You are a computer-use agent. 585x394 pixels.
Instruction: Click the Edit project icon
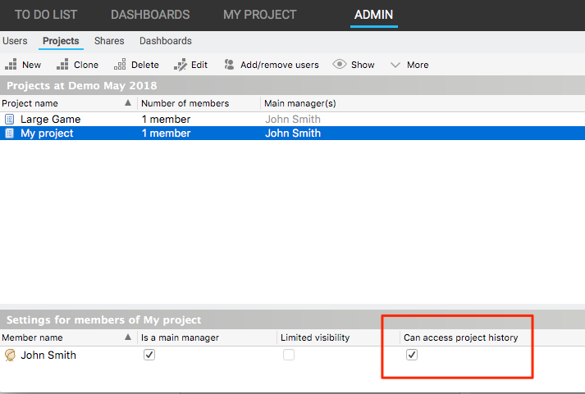pos(180,65)
